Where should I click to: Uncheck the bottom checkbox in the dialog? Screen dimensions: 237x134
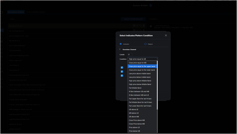(x=122, y=76)
